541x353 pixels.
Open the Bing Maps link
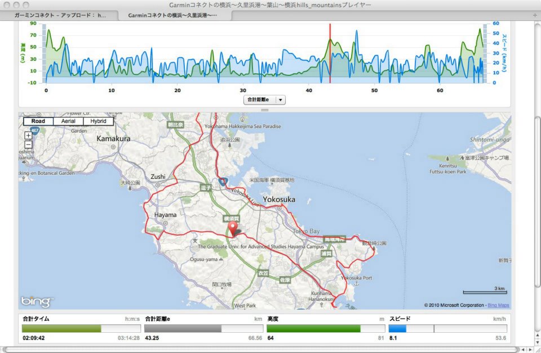(x=498, y=305)
